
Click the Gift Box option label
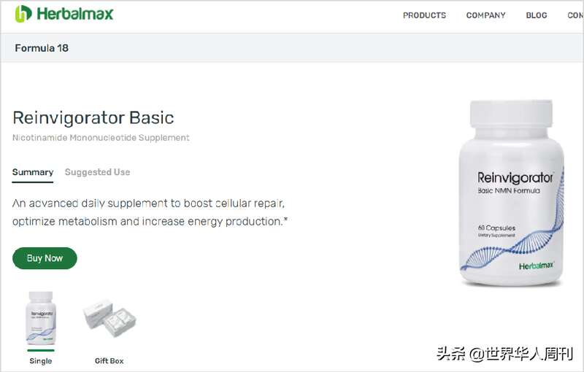[x=109, y=361]
